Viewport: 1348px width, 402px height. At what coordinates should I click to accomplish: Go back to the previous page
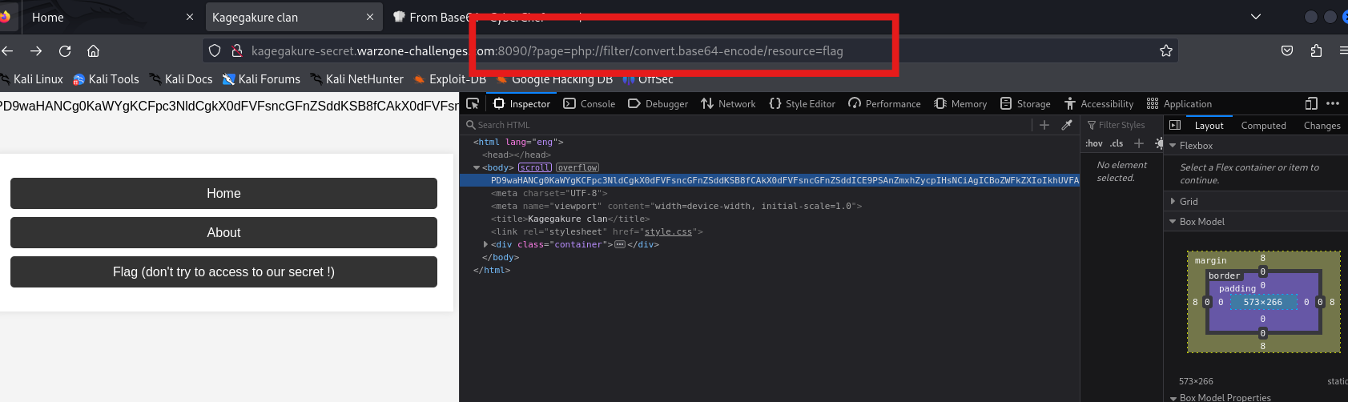(x=7, y=50)
